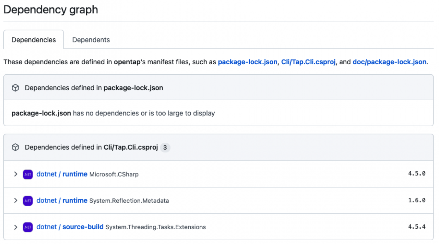Open the doc/package-lock.json manifest link
This screenshot has height=244, width=439.
click(x=389, y=62)
